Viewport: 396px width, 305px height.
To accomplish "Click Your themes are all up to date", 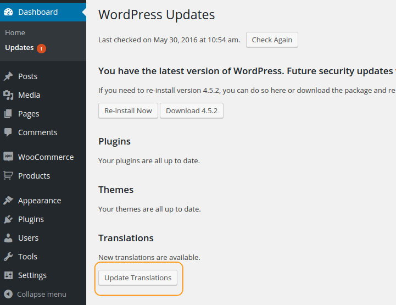I will click(x=149, y=209).
